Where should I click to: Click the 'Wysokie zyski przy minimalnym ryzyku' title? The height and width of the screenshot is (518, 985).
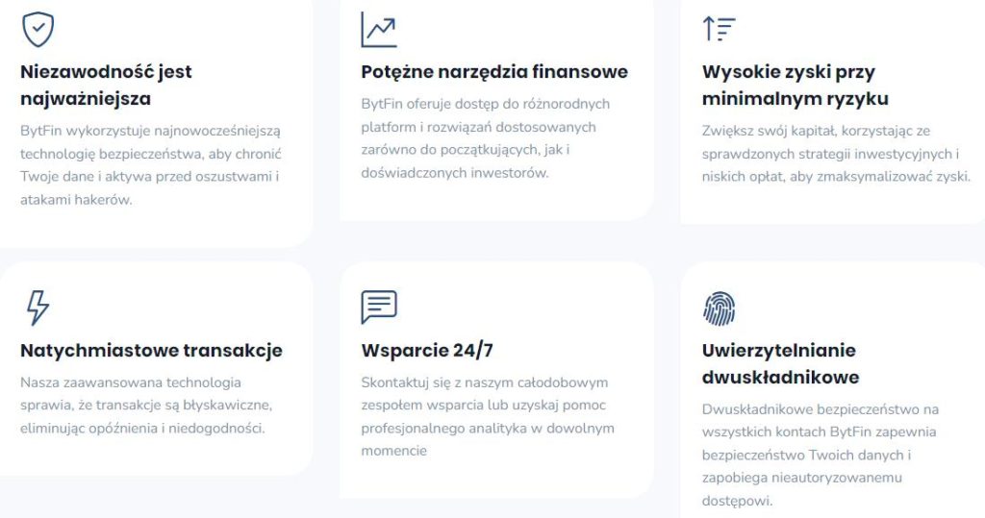coord(796,85)
